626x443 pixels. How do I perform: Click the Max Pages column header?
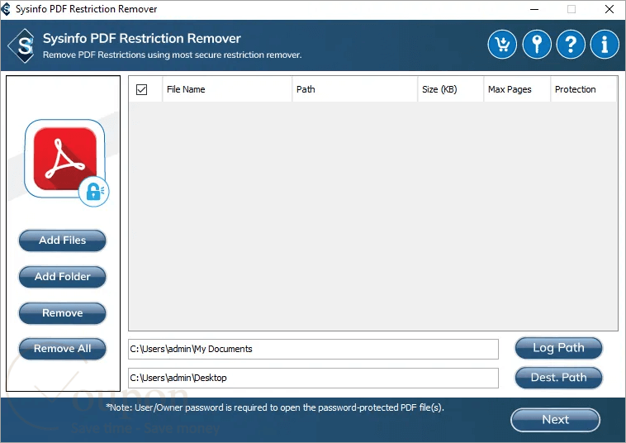pos(518,89)
